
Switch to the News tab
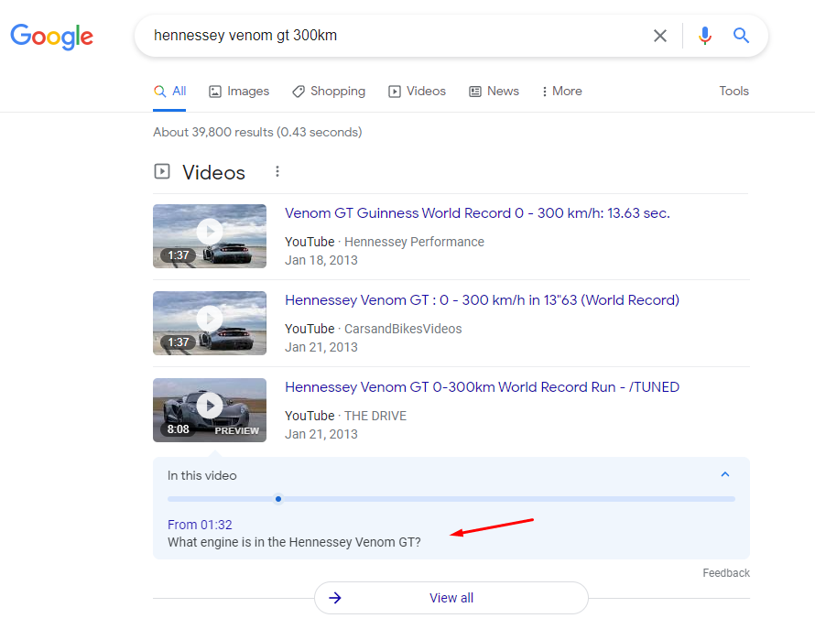pos(494,92)
